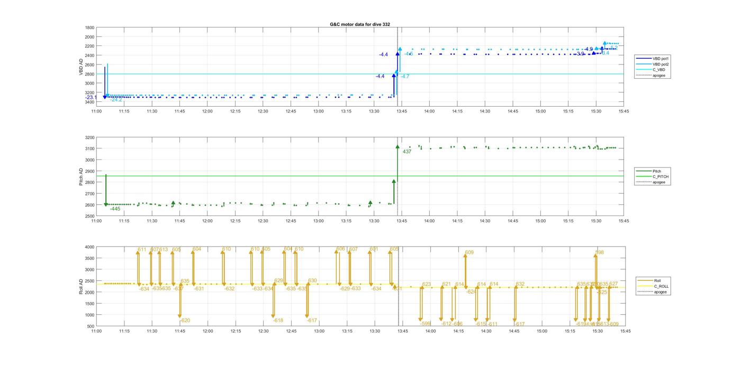Click the '-632' label in Roll plot
The height and width of the screenshot is (366, 741).
[x=229, y=289]
